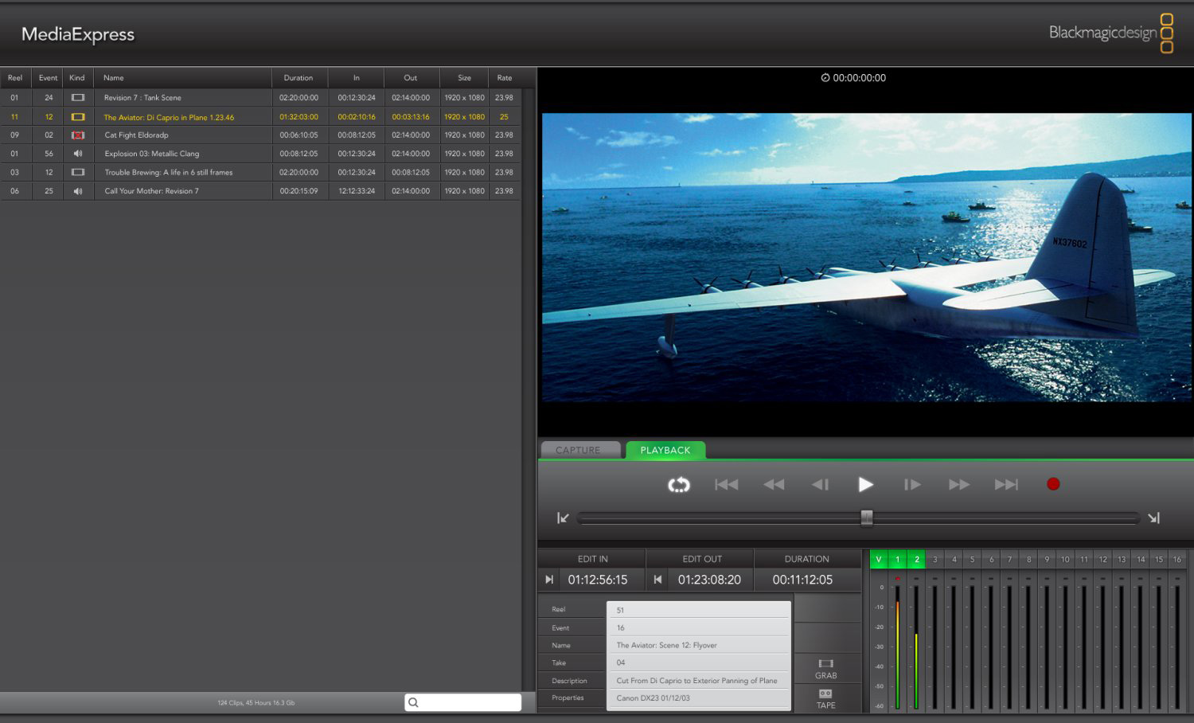The height and width of the screenshot is (723, 1194).
Task: Sort by Event column header
Action: pyautogui.click(x=48, y=78)
